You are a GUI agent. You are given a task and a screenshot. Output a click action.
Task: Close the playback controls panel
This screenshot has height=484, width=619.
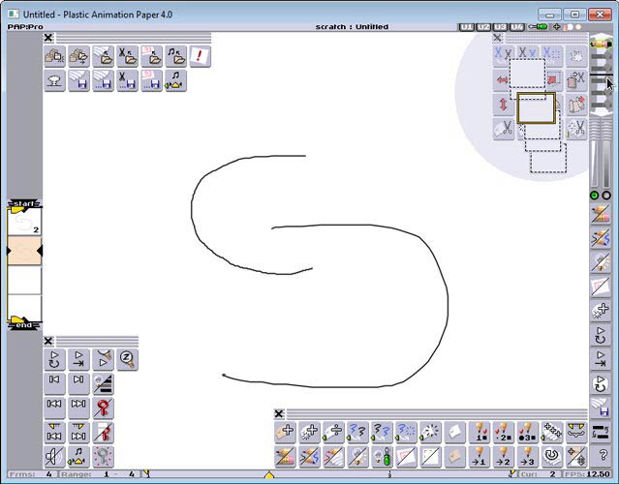(x=48, y=340)
